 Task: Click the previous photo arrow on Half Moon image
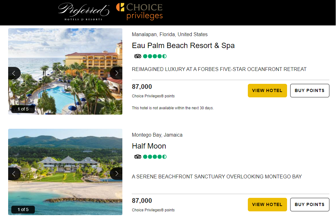coord(14,173)
